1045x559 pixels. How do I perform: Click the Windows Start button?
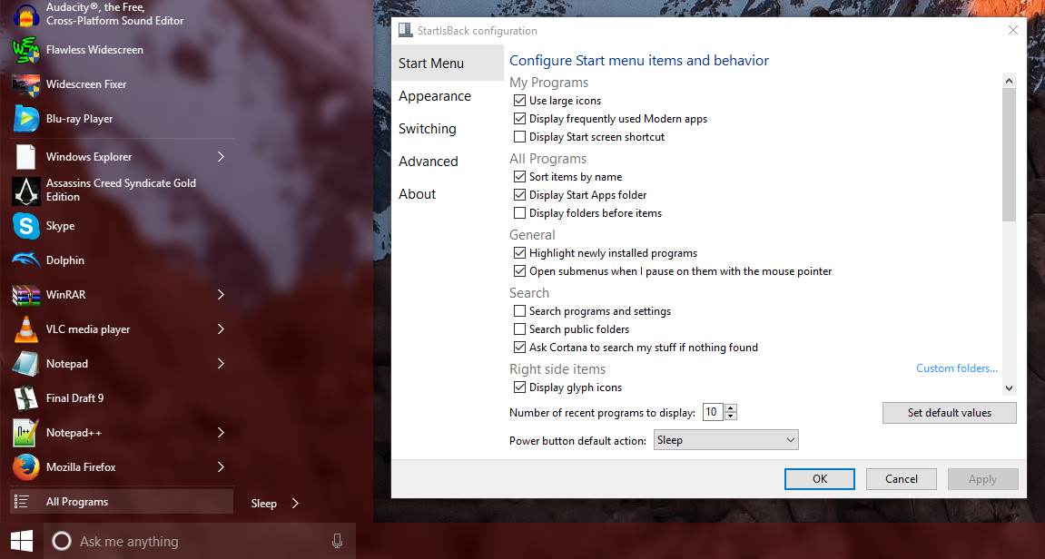[x=21, y=541]
